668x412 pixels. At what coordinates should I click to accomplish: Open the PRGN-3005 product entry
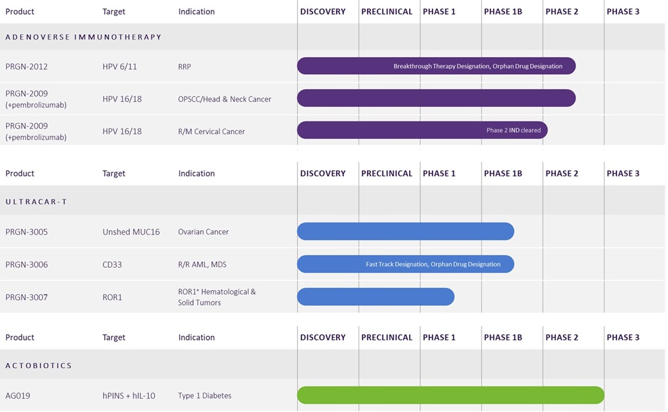[x=27, y=232]
